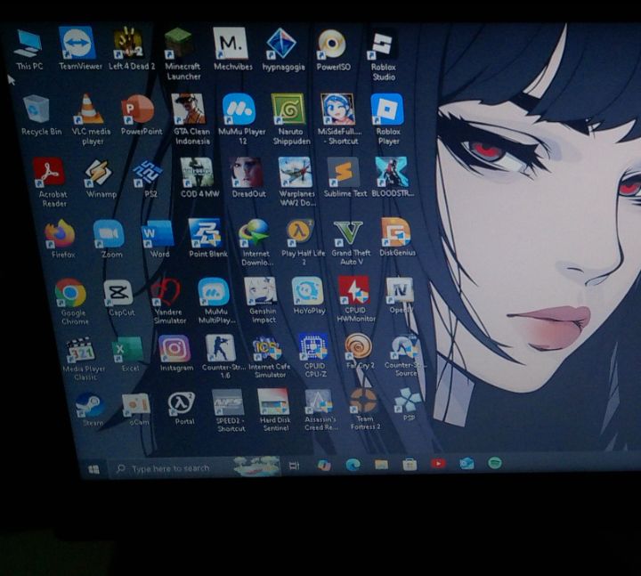Image resolution: width=641 pixels, height=576 pixels.
Task: Open Assassin's Creed shortcut
Action: [320, 410]
